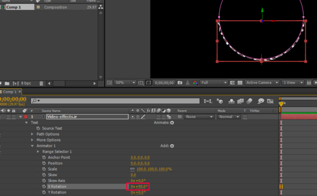
Task: Enable motion blur for the composition
Action: click(x=249, y=101)
